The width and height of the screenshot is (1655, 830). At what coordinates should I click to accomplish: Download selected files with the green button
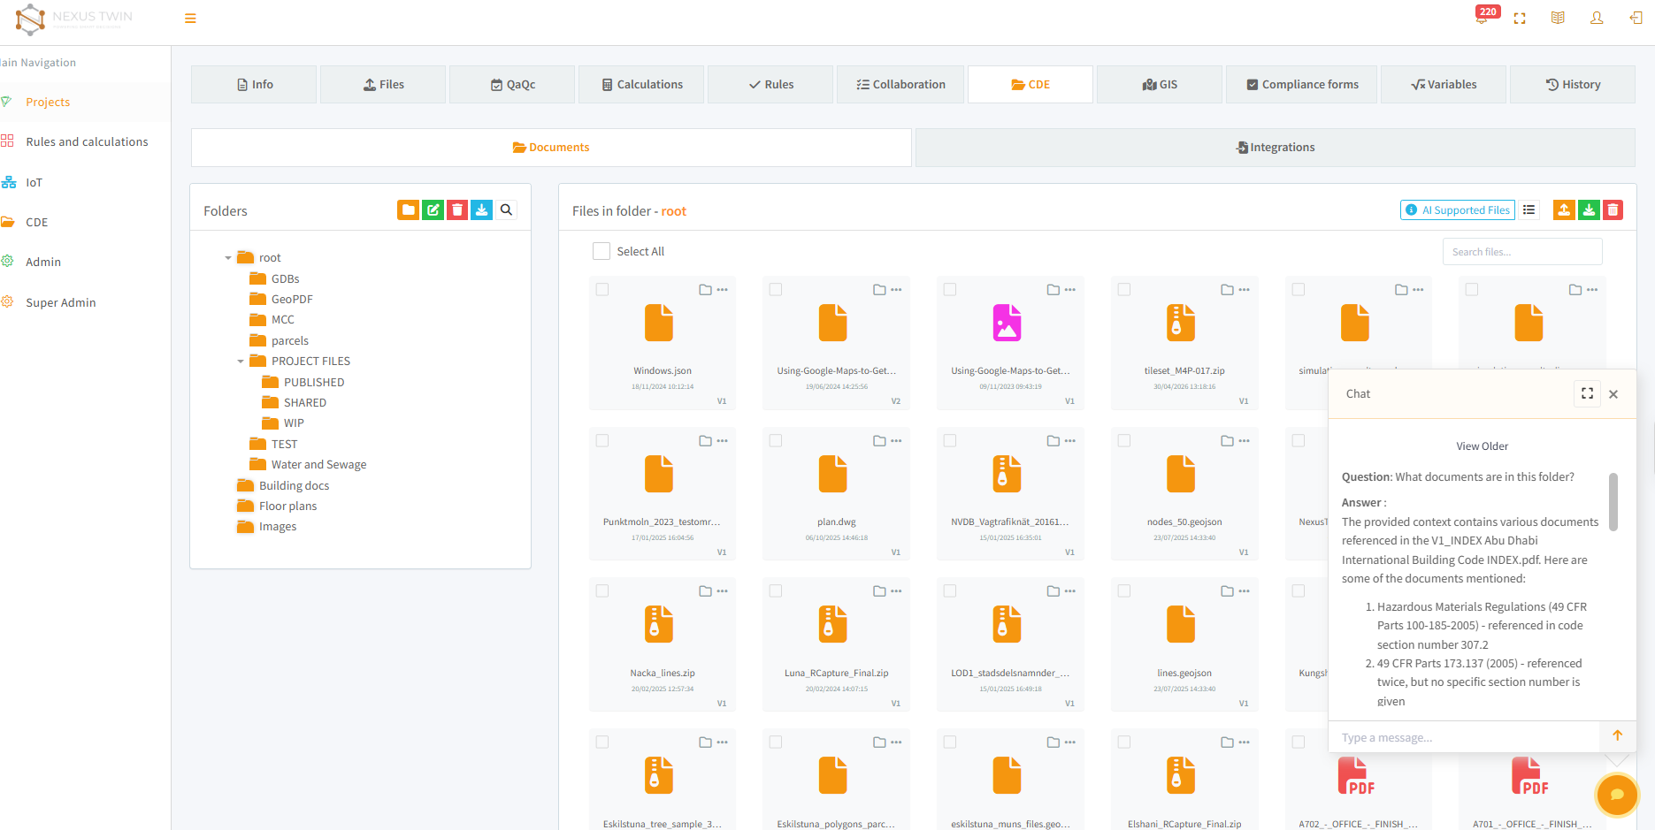tap(1589, 209)
